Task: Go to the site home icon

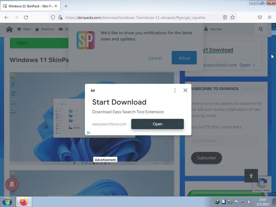Action: [9, 29]
